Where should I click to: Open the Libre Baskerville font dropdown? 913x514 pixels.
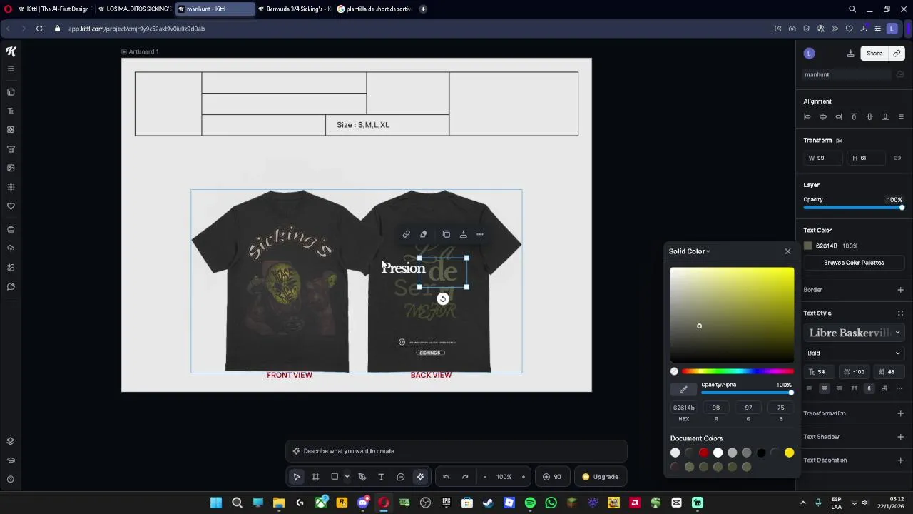(x=854, y=333)
